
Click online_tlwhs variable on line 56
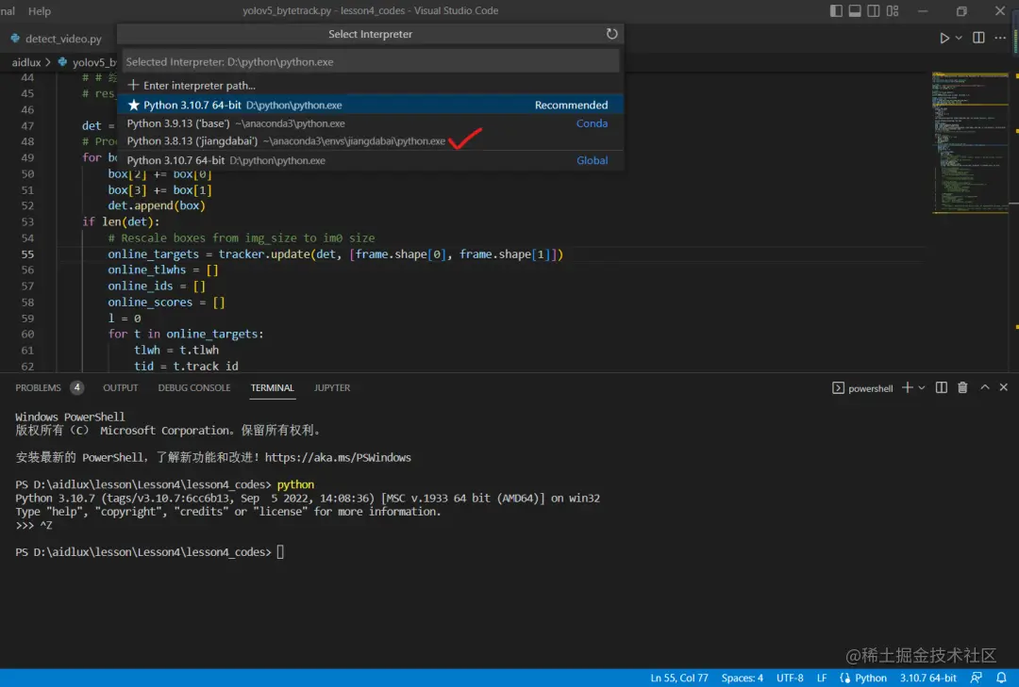pos(147,270)
